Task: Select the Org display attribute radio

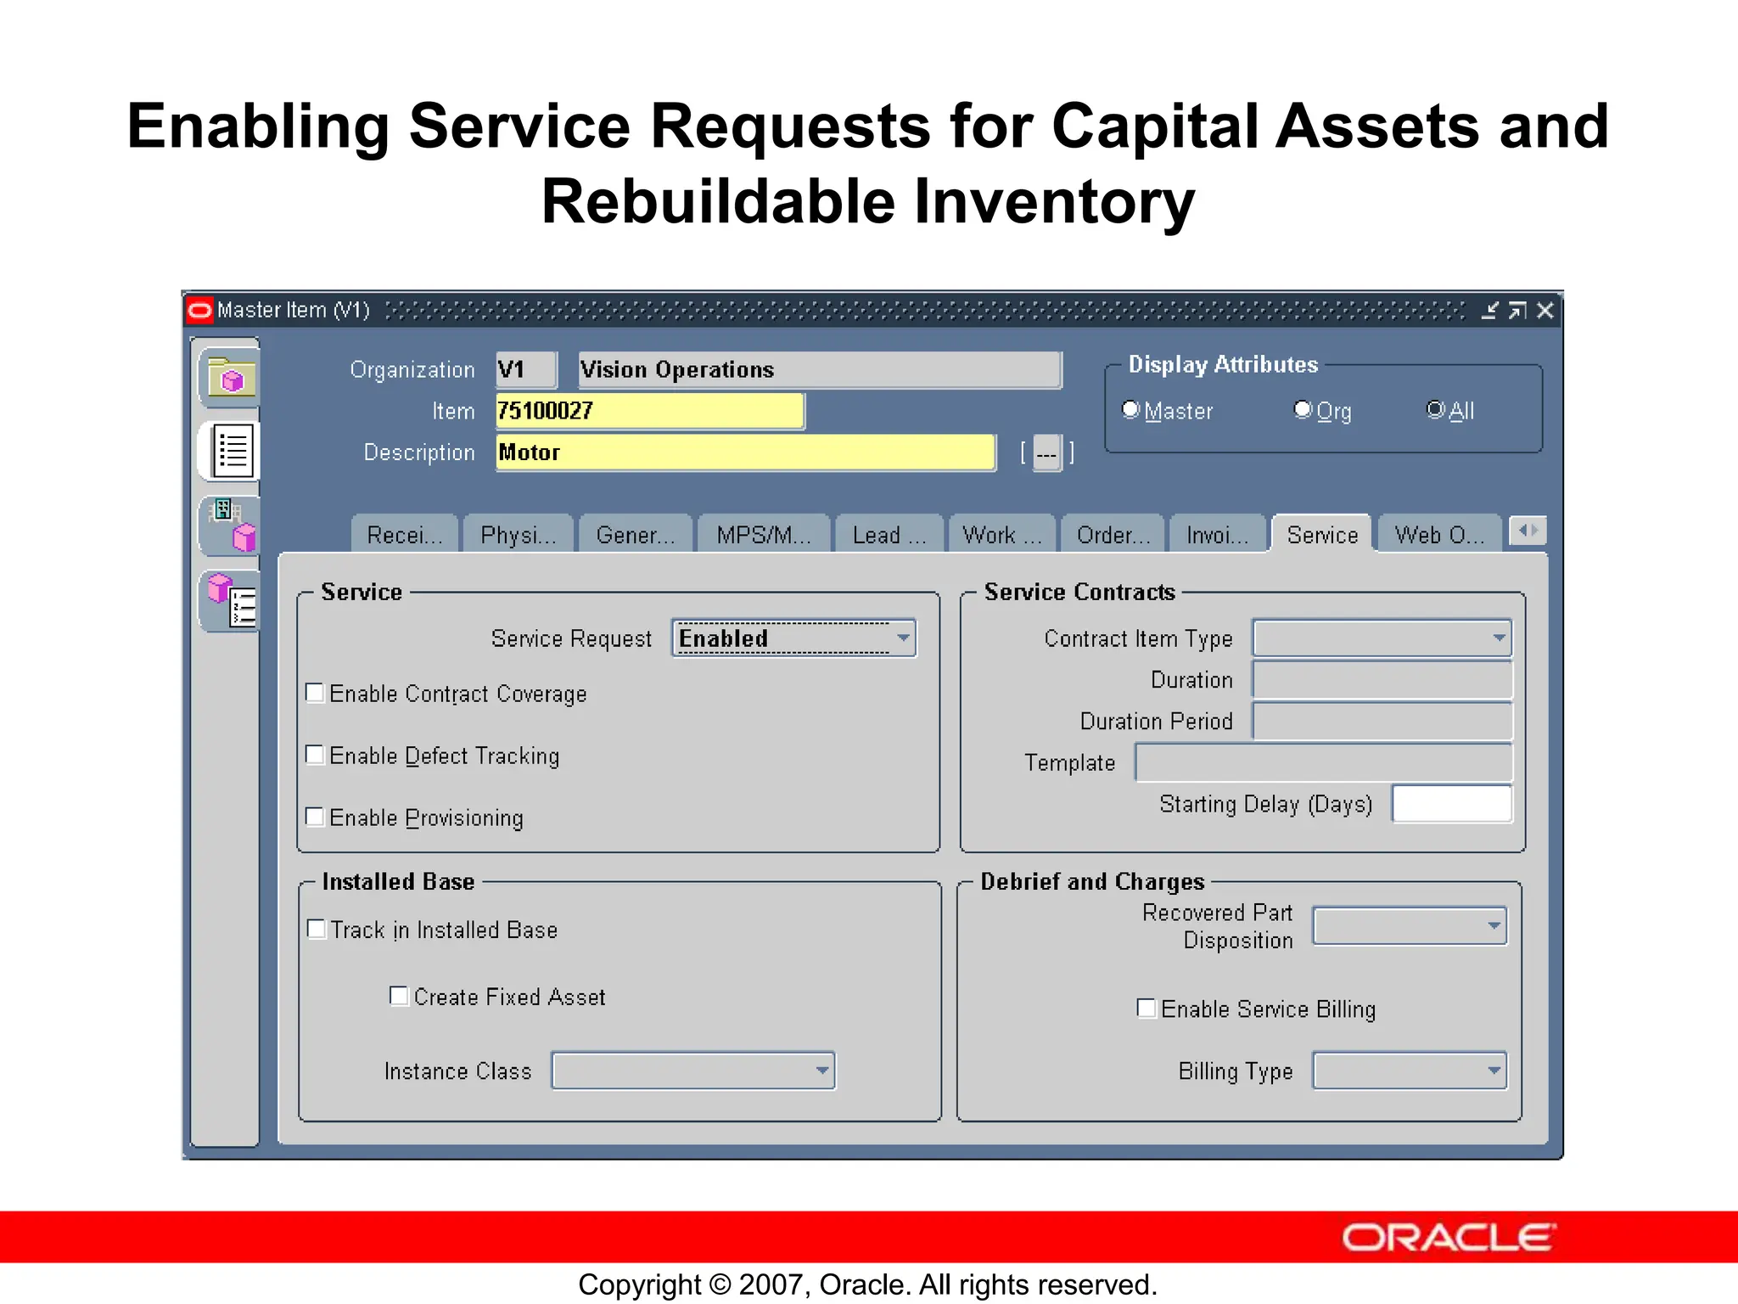Action: point(1303,409)
